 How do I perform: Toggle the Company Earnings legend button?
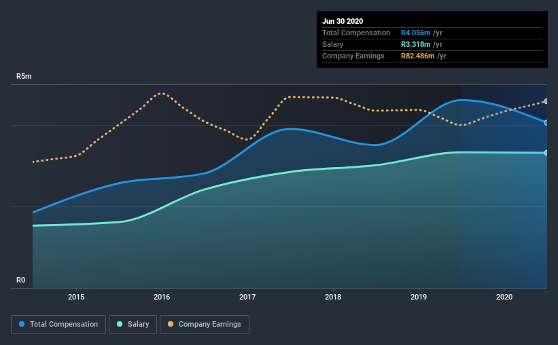(205, 325)
